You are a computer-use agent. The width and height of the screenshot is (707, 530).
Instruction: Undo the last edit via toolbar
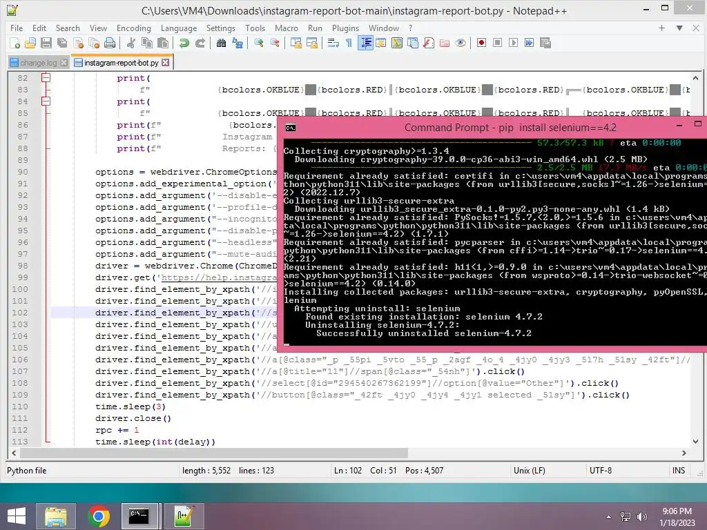pyautogui.click(x=184, y=43)
